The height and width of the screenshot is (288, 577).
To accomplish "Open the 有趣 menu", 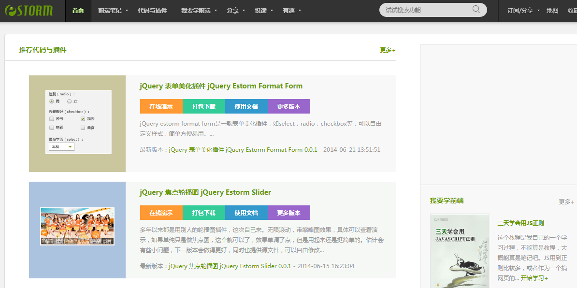I will point(288,11).
